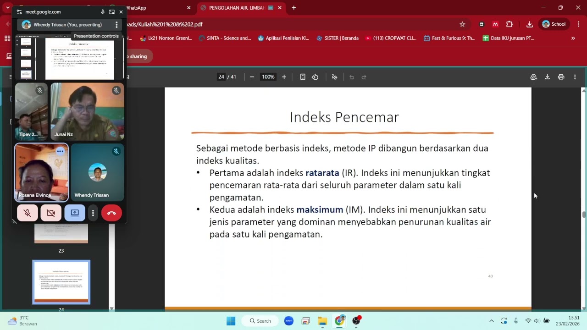This screenshot has width=587, height=330.
Task: Click the shared screen preview in Meet
Action: 70,58
